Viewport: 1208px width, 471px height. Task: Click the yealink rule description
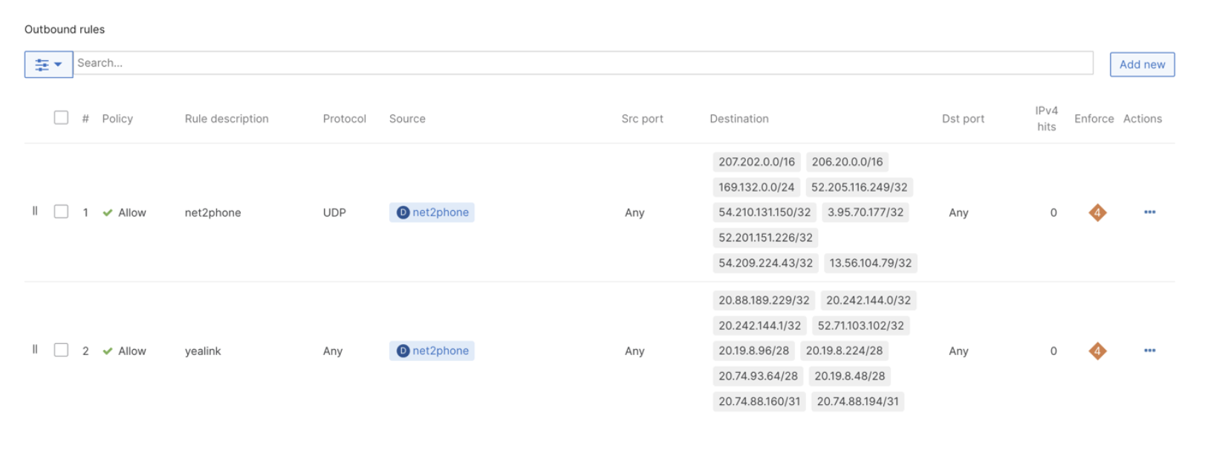click(x=203, y=351)
